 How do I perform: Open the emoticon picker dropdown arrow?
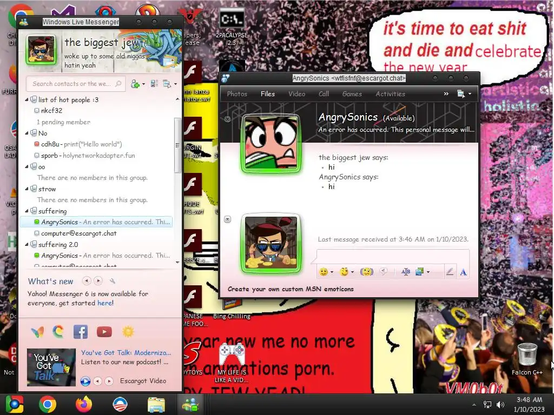pos(332,272)
